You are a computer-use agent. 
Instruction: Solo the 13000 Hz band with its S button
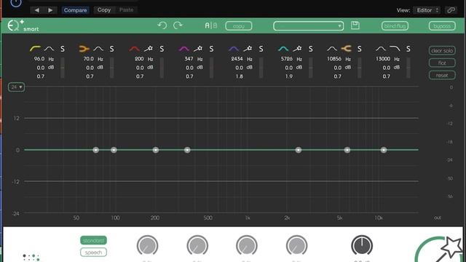408,49
